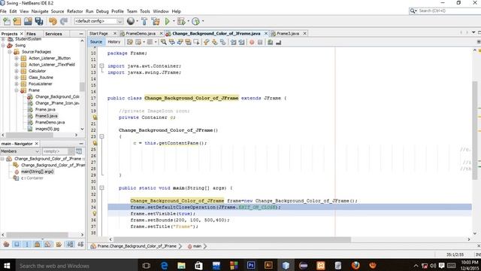Click the Source view button
This screenshot has height=271, width=481.
pyautogui.click(x=95, y=42)
